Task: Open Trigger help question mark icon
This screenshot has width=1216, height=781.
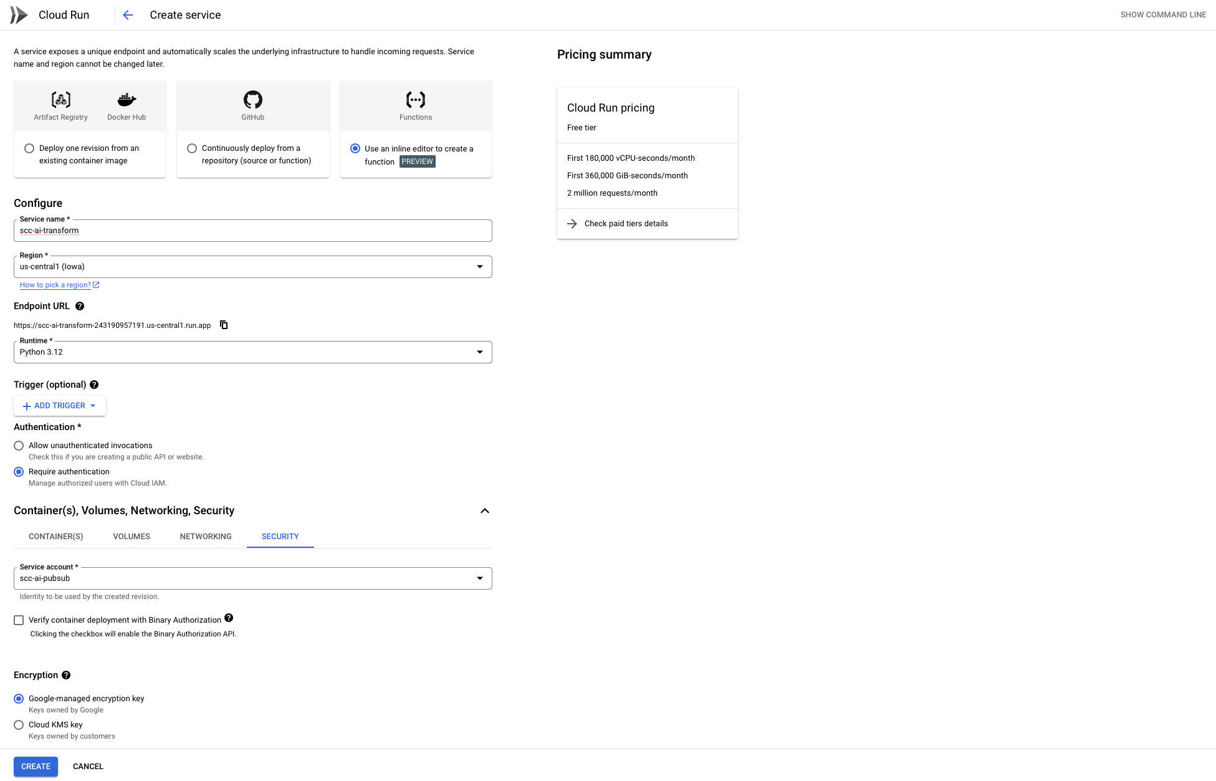Action: pos(94,385)
